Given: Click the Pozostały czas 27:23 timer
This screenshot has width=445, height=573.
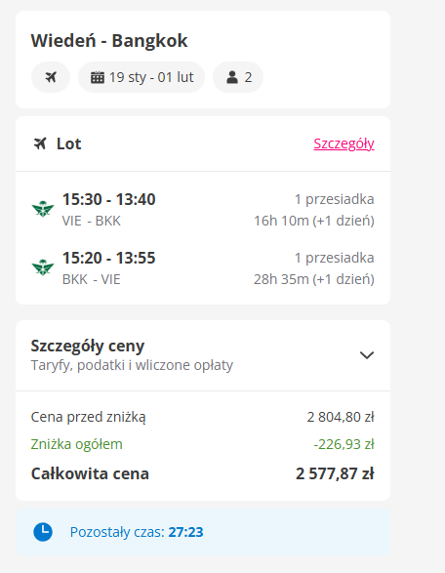Looking at the screenshot, I should 137,532.
